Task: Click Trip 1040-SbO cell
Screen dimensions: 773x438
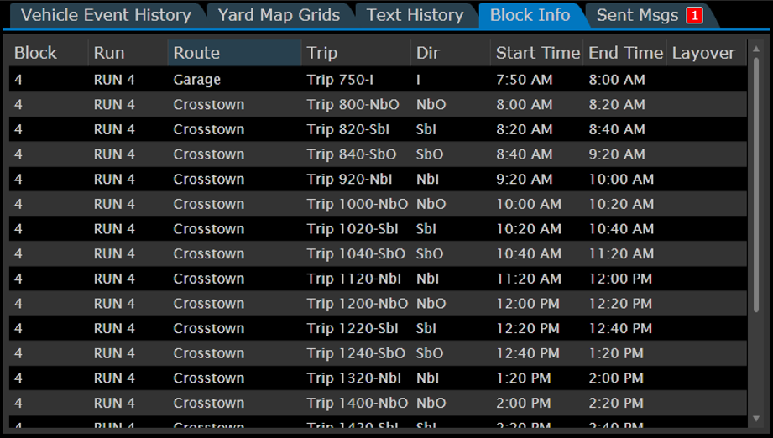Action: tap(356, 253)
